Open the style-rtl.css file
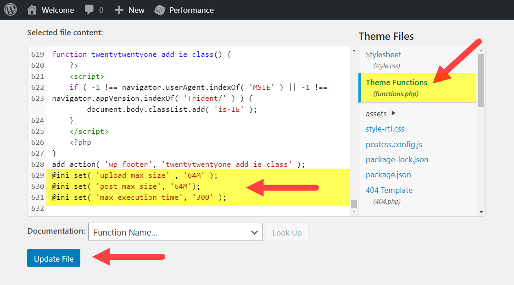Screen dimensions: 514x285 (385, 129)
